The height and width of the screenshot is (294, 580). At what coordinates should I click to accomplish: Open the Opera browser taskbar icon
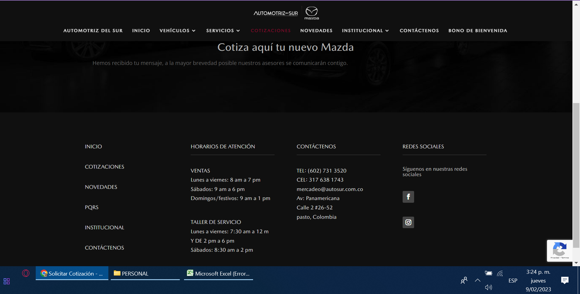(x=26, y=273)
